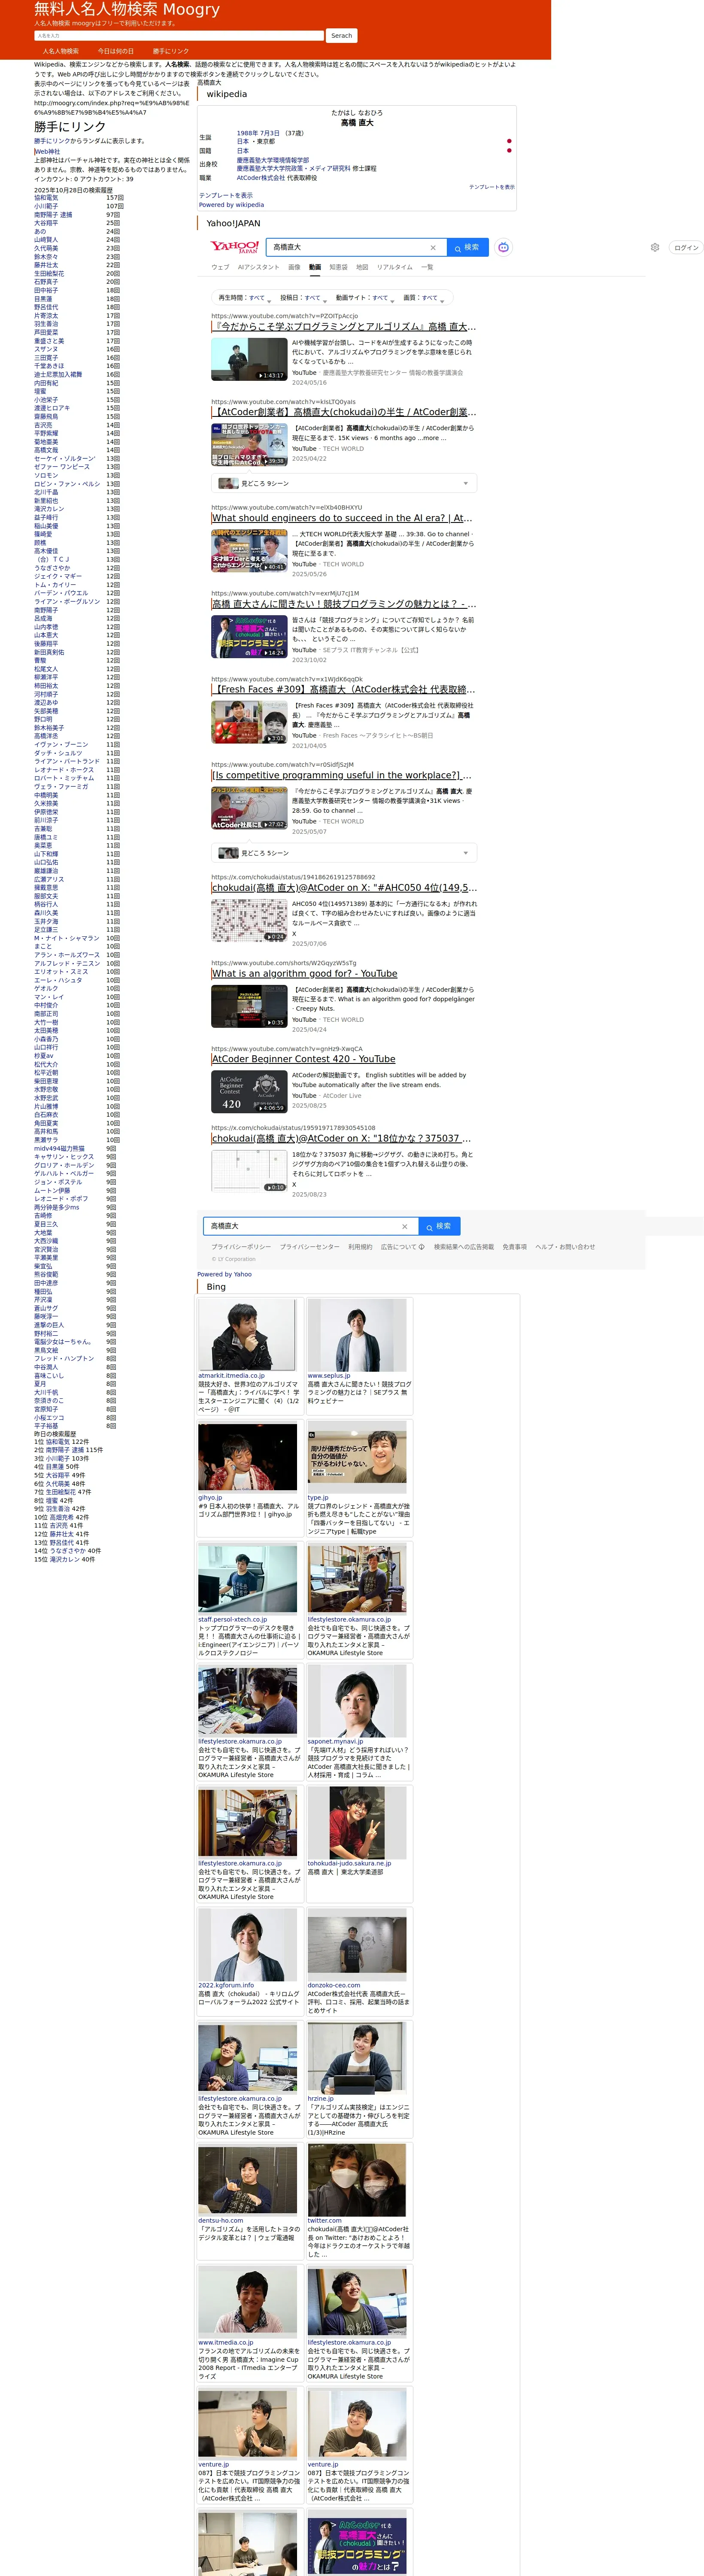Open the twitter.com Bing image
The height and width of the screenshot is (2576, 704).
pyautogui.click(x=357, y=2181)
